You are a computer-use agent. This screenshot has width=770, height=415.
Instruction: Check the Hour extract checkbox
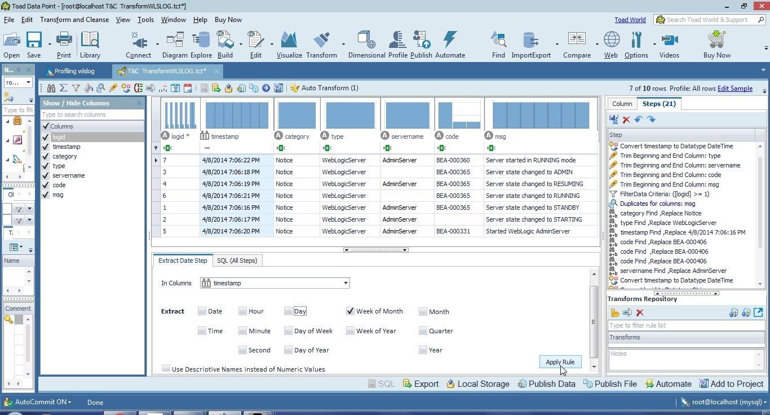(x=242, y=311)
